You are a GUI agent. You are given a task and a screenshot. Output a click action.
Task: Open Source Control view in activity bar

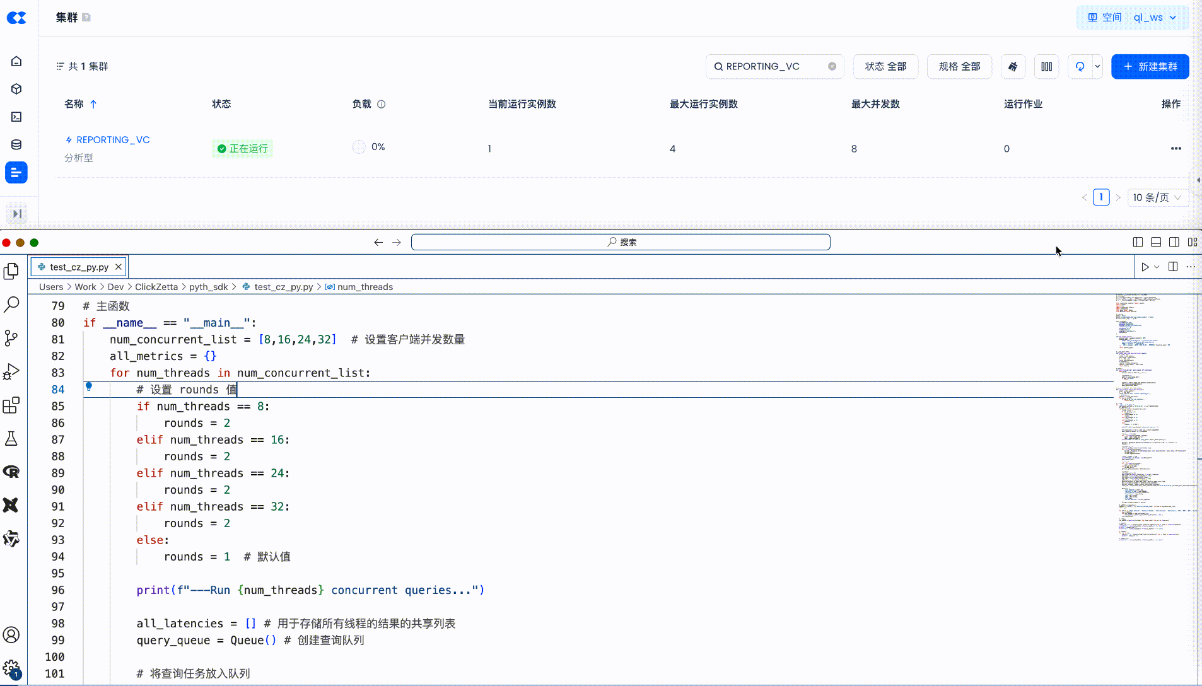pos(11,338)
